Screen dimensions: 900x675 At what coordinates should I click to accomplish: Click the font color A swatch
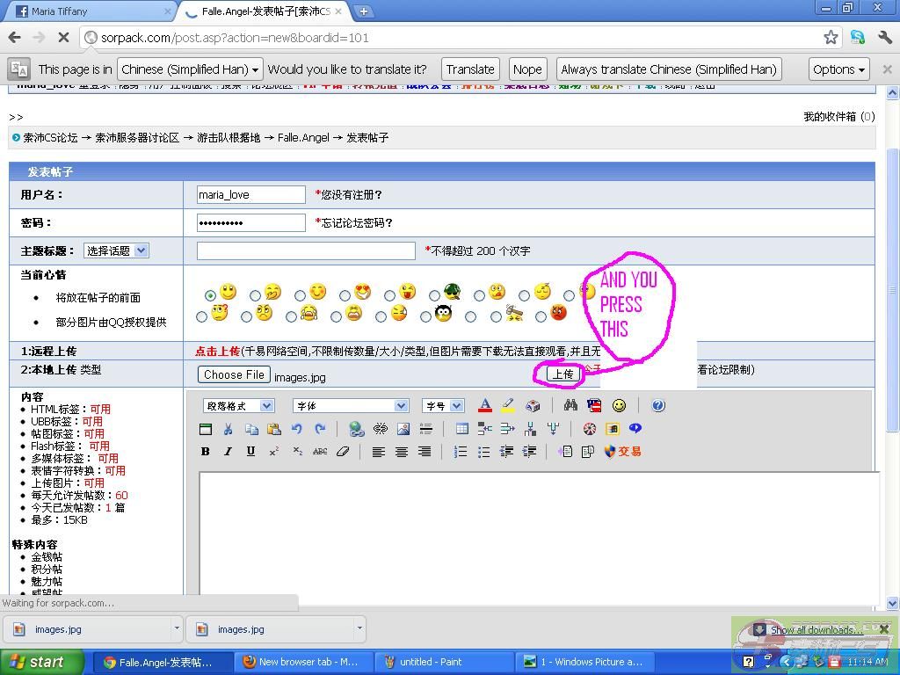pos(484,405)
